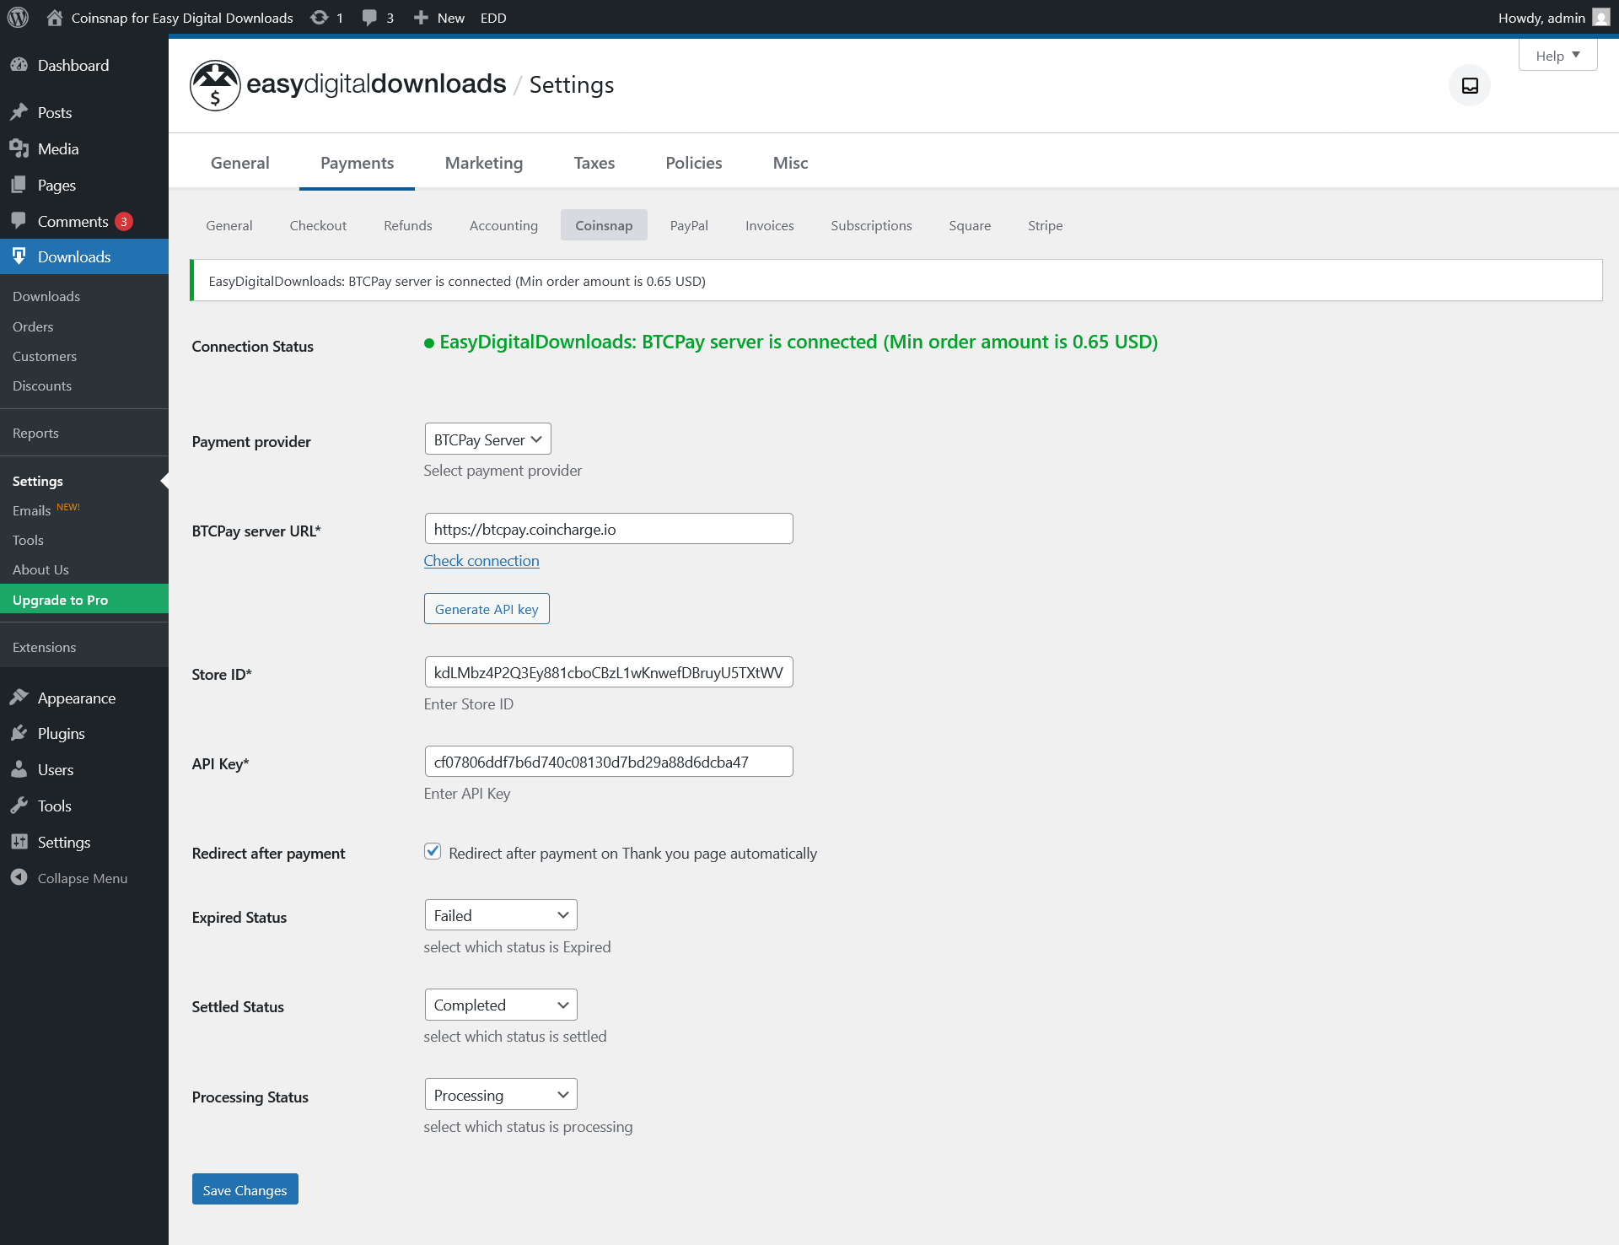
Task: Open the Payment provider dropdown
Action: pyautogui.click(x=487, y=439)
